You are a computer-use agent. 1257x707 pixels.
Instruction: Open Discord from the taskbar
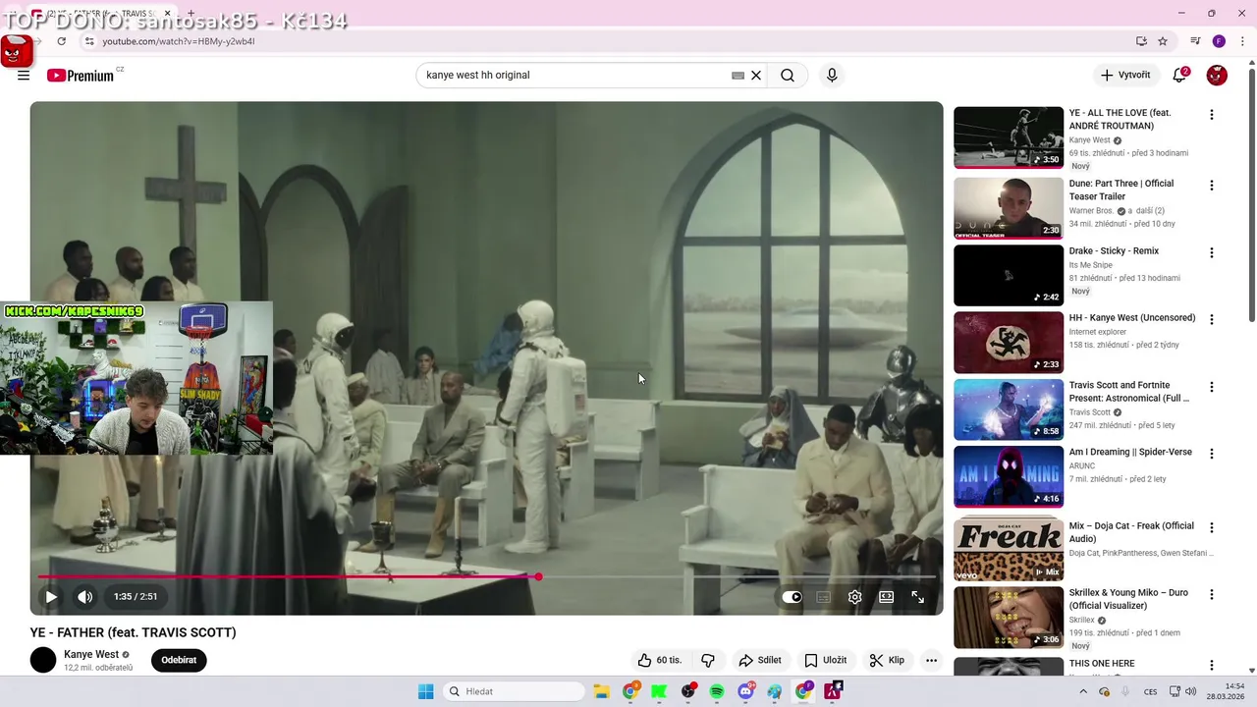click(x=746, y=691)
